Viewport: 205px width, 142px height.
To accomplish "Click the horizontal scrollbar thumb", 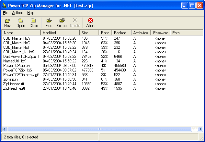I will click(100, 129).
